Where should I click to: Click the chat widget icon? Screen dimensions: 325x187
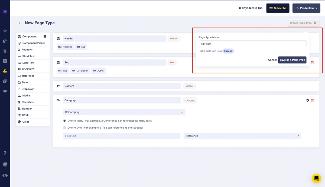(x=316, y=179)
